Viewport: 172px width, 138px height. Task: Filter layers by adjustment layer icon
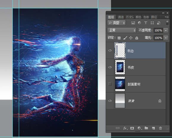pos(139,23)
